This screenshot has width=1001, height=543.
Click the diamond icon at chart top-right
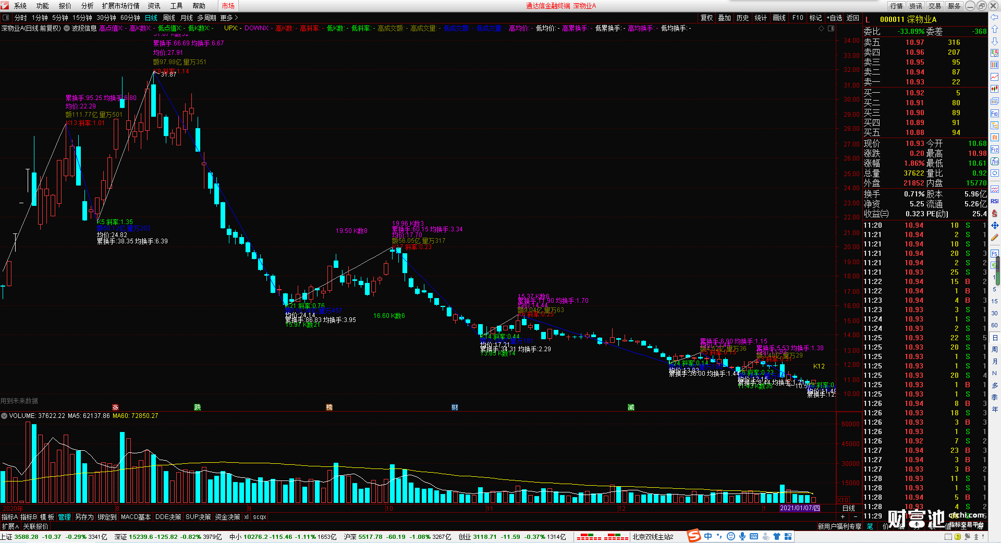pyautogui.click(x=822, y=29)
